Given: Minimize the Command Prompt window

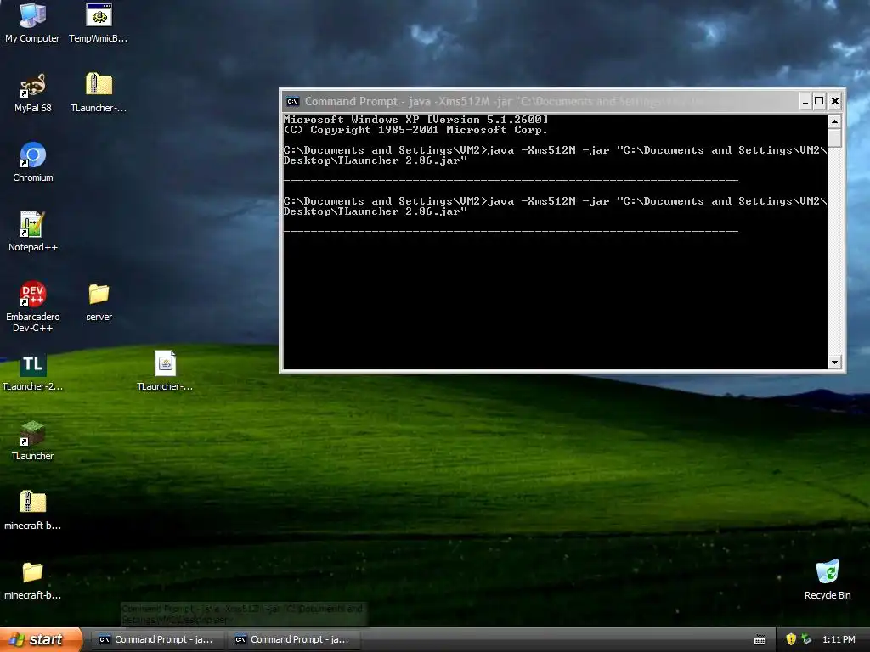Looking at the screenshot, I should tap(805, 101).
